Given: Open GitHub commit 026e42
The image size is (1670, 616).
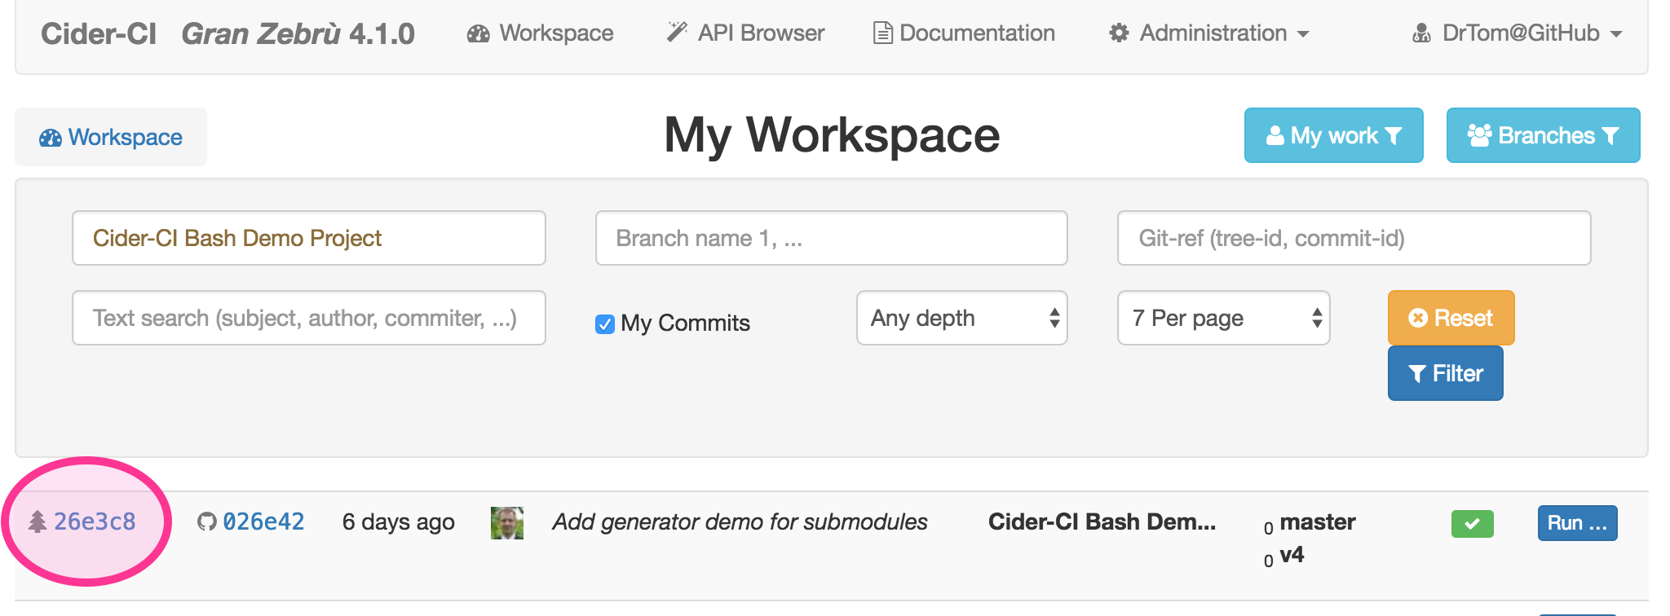Looking at the screenshot, I should coord(263,521).
